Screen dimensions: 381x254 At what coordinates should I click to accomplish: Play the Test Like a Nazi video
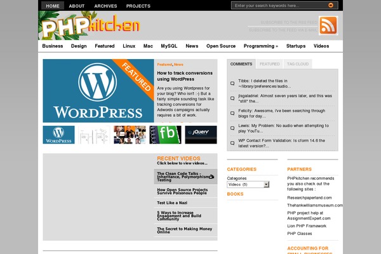click(172, 203)
